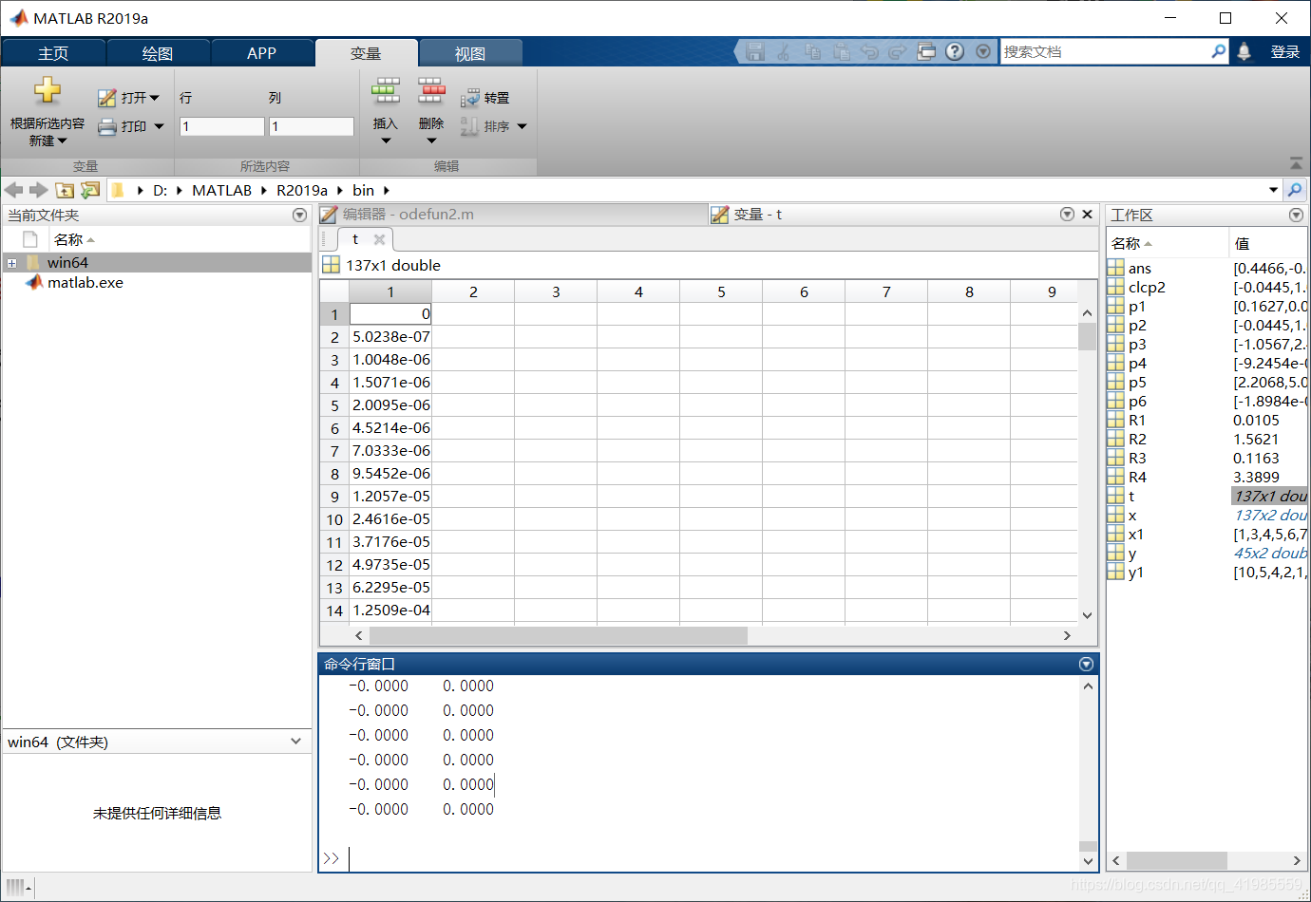Switch to the 绘图 ribbon tab
1311x902 pixels.
[158, 53]
